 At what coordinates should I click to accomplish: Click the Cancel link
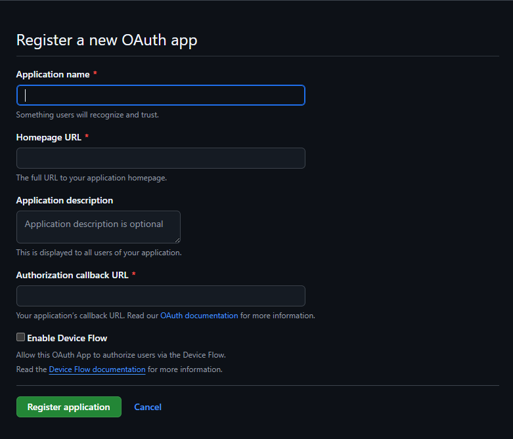[148, 407]
